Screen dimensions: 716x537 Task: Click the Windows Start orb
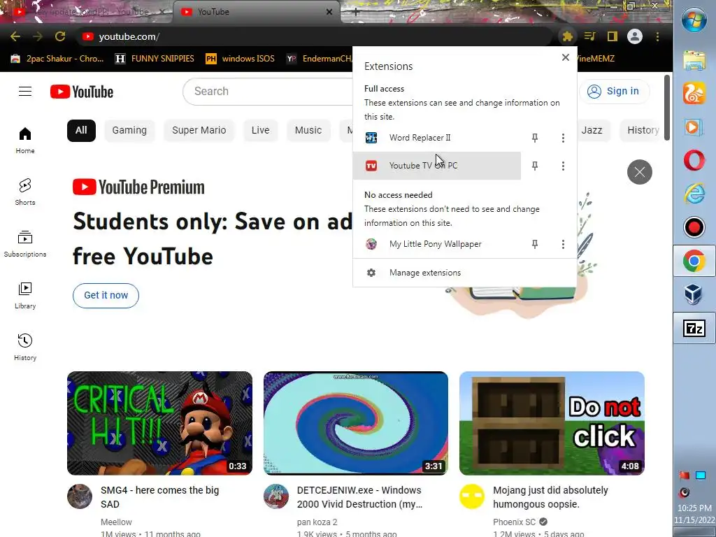coord(694,20)
